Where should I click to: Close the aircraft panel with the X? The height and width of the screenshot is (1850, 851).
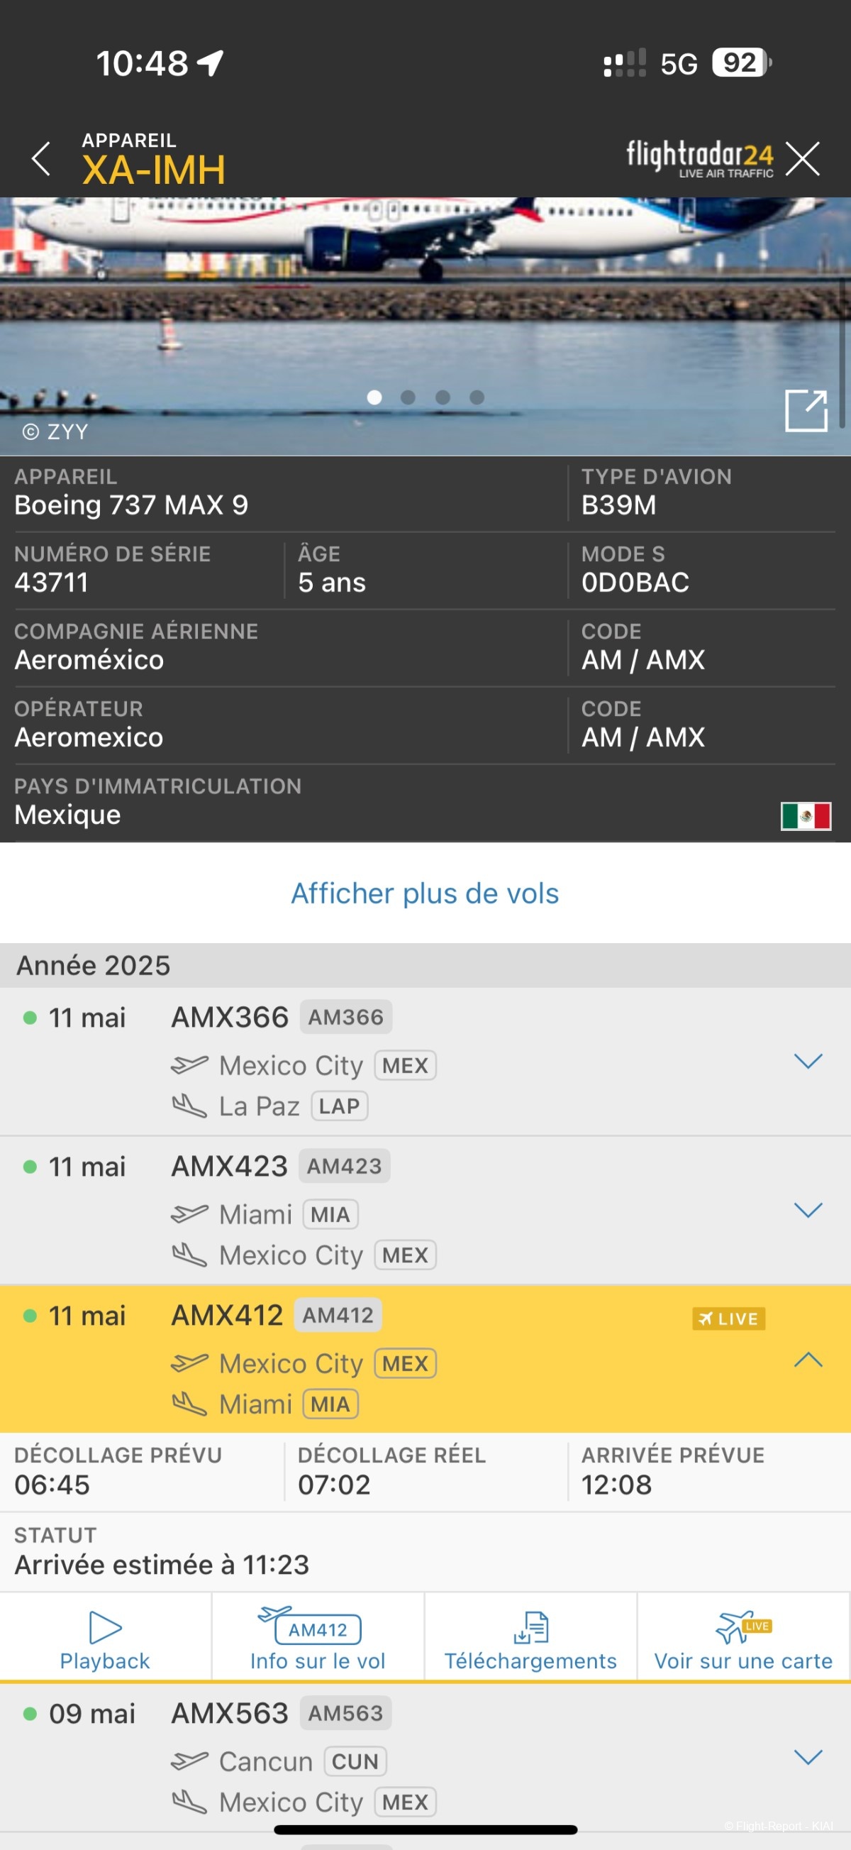click(x=802, y=159)
